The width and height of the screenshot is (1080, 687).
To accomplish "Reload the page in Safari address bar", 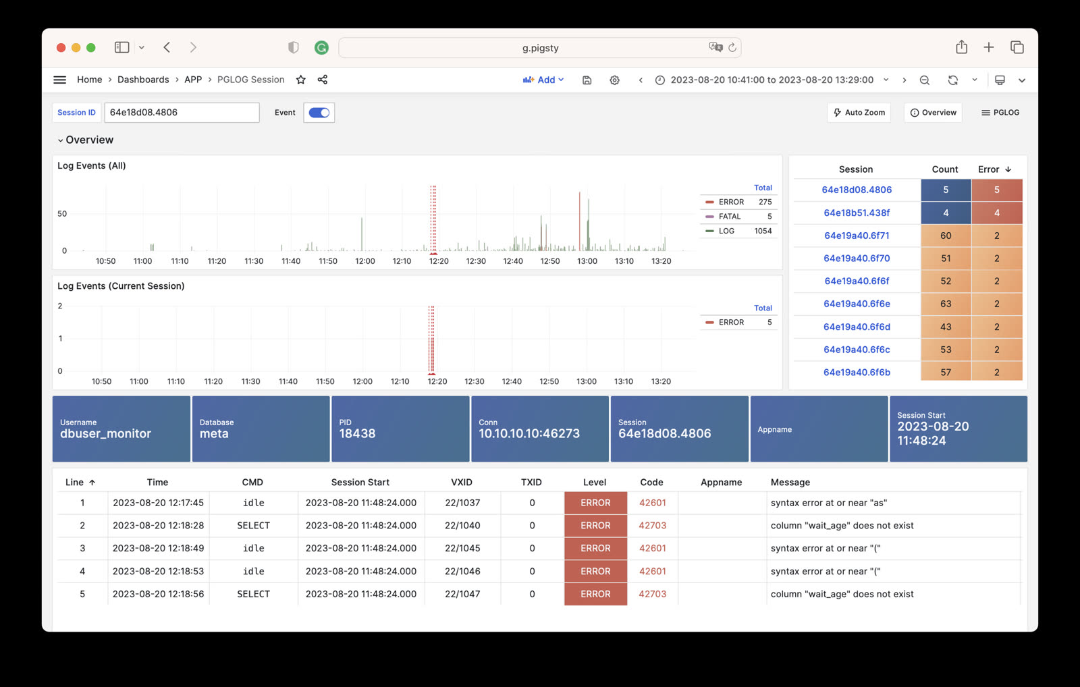I will pyautogui.click(x=732, y=47).
